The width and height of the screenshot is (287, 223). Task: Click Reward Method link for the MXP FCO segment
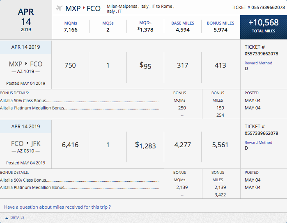pos(258,63)
